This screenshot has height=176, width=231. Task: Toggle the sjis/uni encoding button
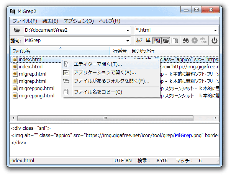coord(157,40)
